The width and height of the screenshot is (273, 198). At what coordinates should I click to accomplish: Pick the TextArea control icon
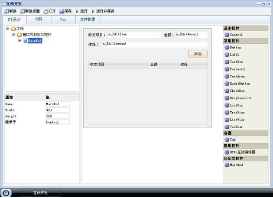[227, 76]
